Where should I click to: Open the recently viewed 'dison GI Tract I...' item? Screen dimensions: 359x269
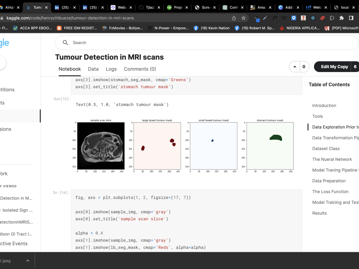click(x=16, y=234)
